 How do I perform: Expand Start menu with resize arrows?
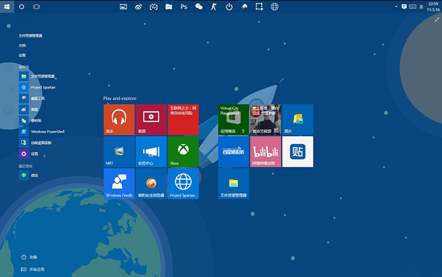(x=437, y=19)
